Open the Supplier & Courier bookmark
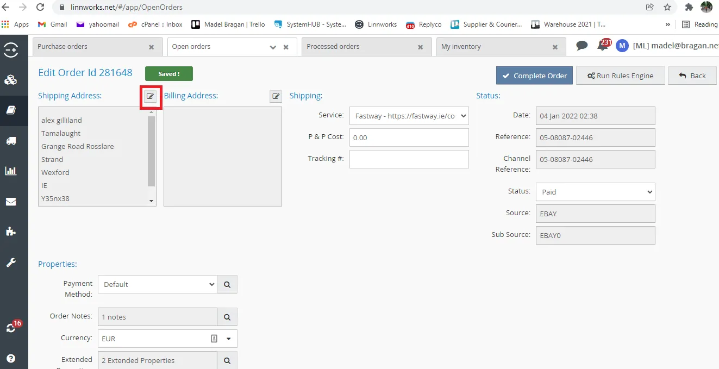 point(486,24)
